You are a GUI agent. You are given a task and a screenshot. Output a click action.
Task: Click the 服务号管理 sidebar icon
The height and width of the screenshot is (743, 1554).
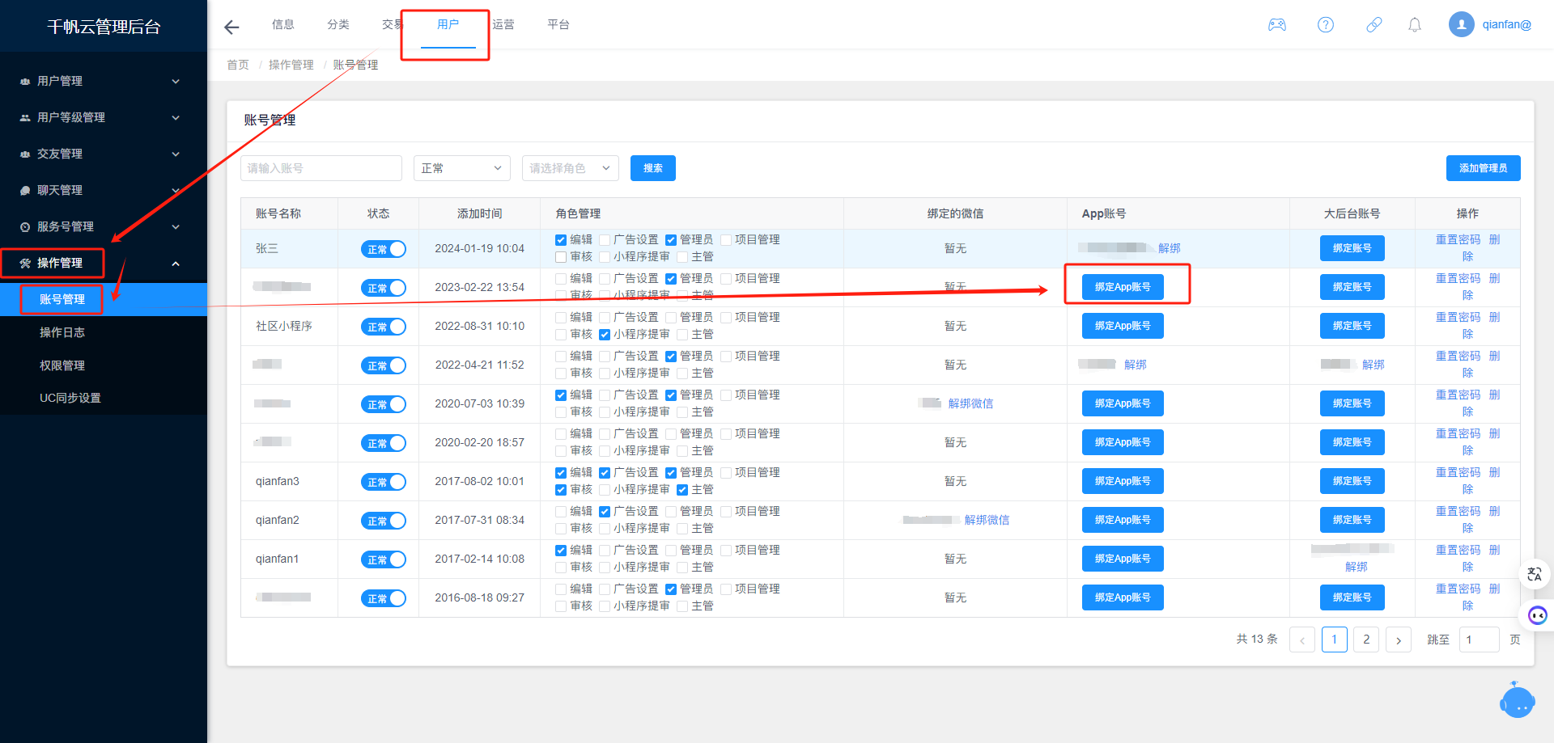[25, 227]
